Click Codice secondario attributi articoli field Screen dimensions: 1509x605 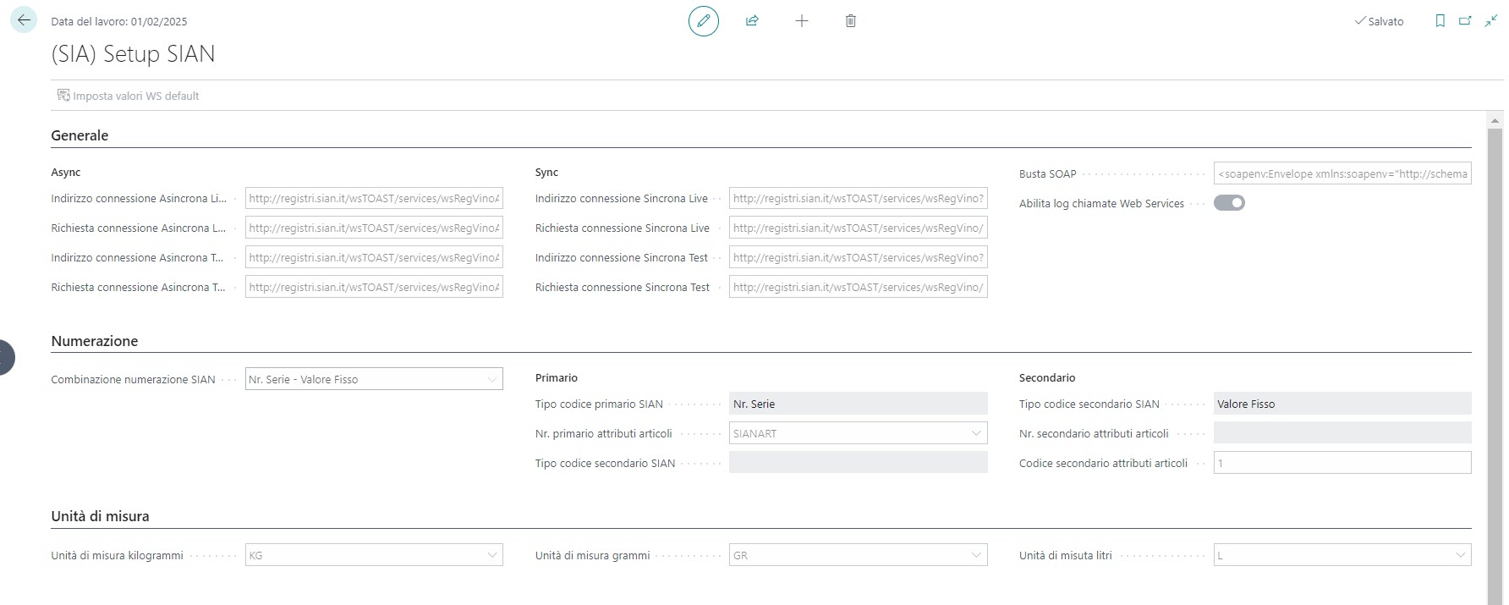pyautogui.click(x=1342, y=464)
